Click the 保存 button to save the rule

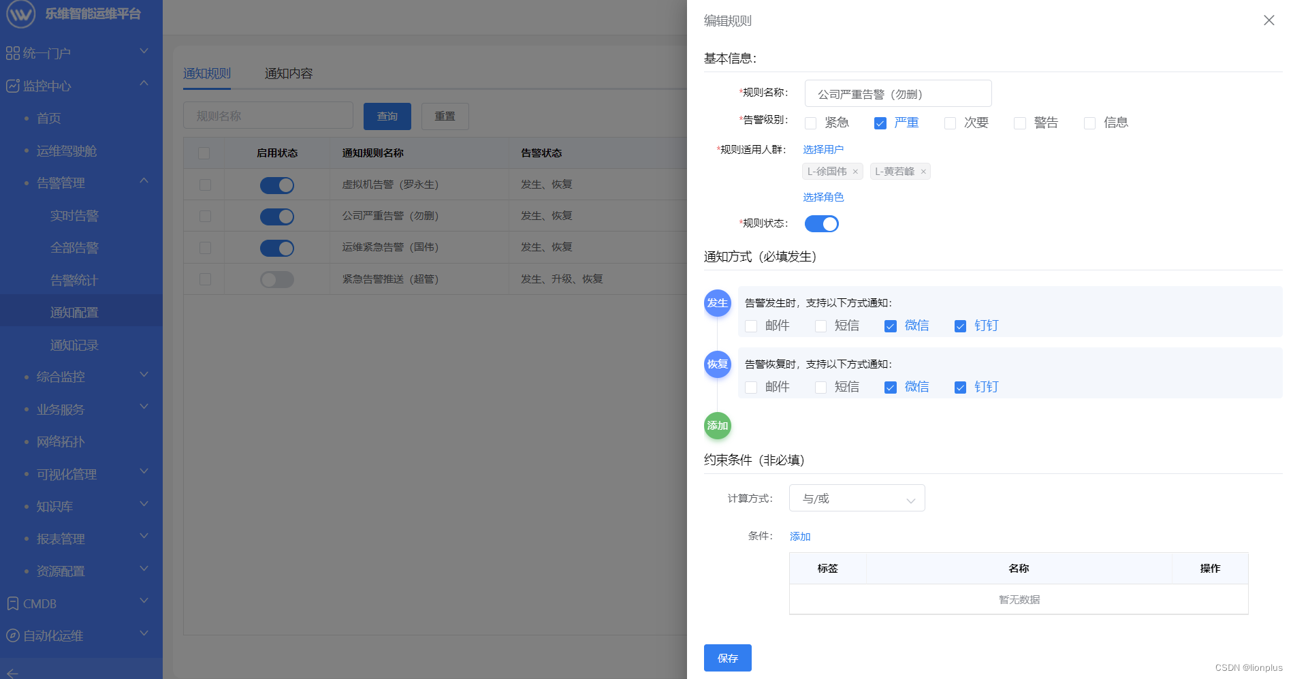click(727, 658)
